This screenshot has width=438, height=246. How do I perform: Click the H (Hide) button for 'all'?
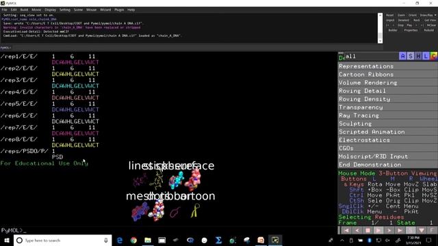click(x=418, y=56)
